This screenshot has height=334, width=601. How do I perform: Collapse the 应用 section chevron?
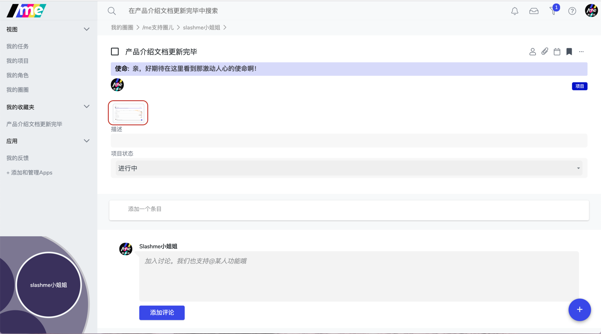coord(87,141)
